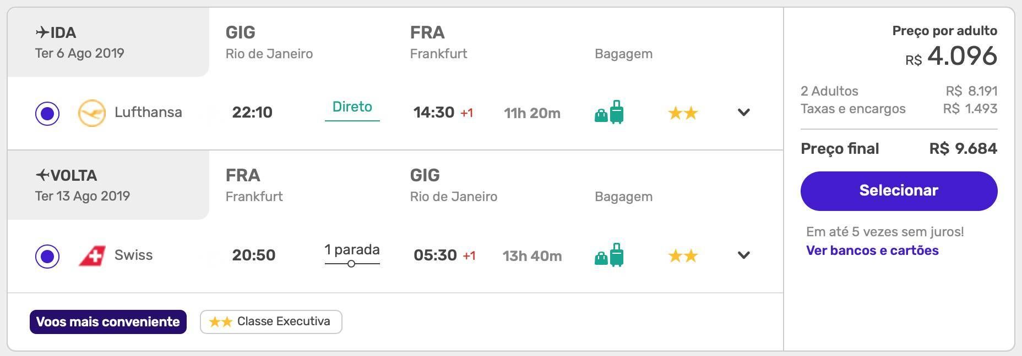This screenshot has height=356, width=1022.
Task: Click the IDA departing plane icon
Action: coord(42,33)
